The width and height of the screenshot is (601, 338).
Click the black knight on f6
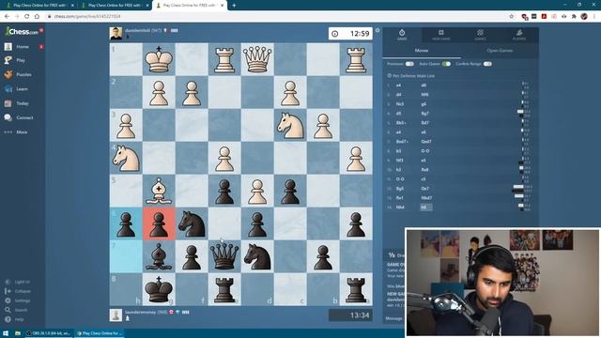[x=192, y=223]
